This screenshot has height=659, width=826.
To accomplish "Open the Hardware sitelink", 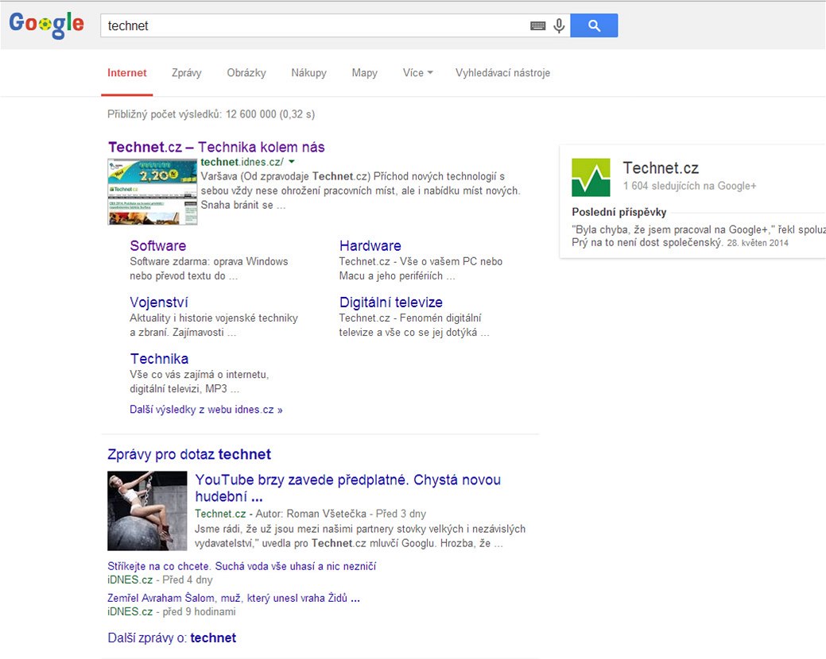I will 370,246.
